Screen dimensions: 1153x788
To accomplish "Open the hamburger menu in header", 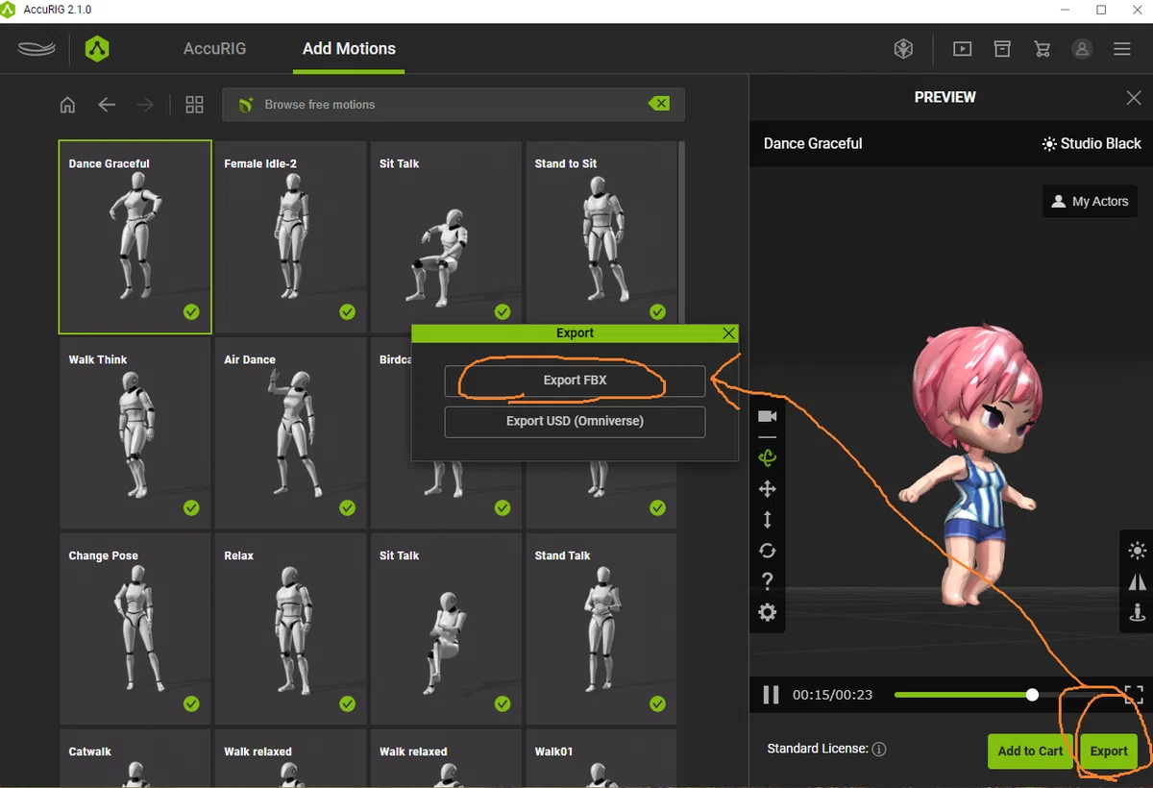I will (x=1122, y=49).
